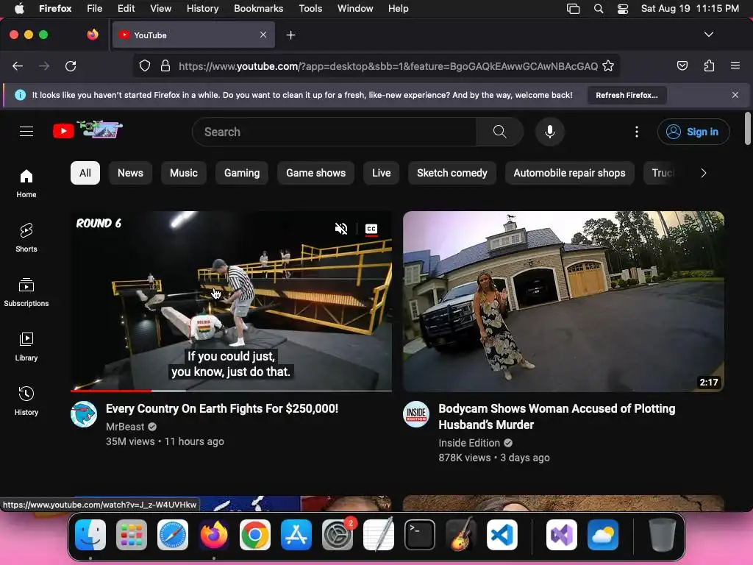Image resolution: width=753 pixels, height=565 pixels.
Task: Open the YouTube hamburger guide menu
Action: pyautogui.click(x=26, y=131)
